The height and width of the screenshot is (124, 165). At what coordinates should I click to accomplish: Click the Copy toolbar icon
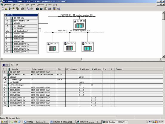(x=28, y=9)
